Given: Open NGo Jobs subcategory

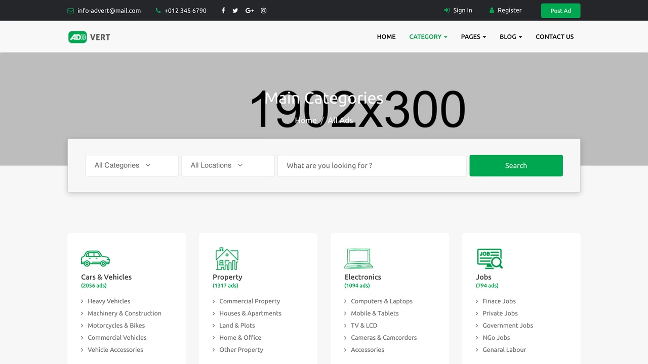Looking at the screenshot, I should tap(496, 338).
